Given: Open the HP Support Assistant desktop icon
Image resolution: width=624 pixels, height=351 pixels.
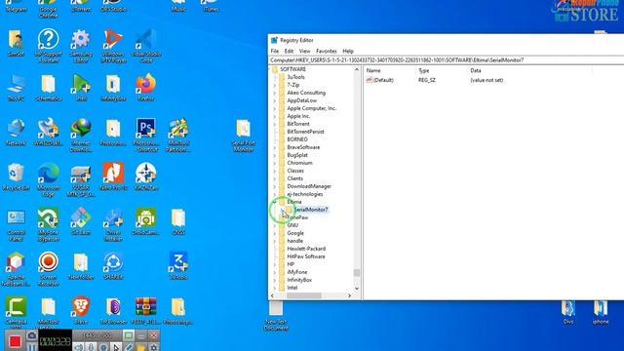Looking at the screenshot, I should click(x=48, y=45).
